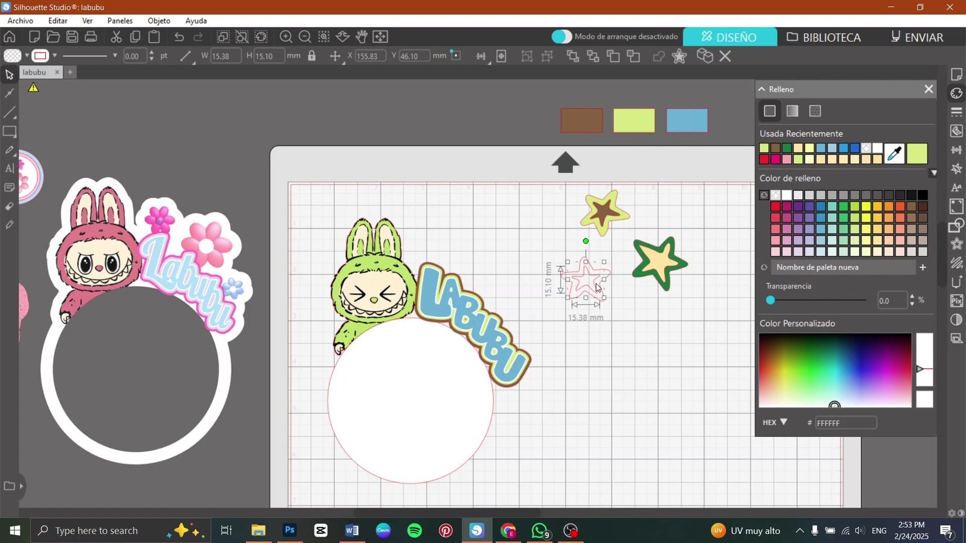
Task: Create a new document
Action: pos(34,37)
